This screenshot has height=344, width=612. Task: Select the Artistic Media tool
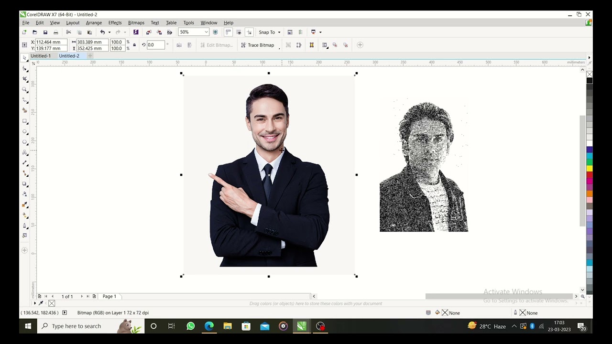click(x=25, y=110)
